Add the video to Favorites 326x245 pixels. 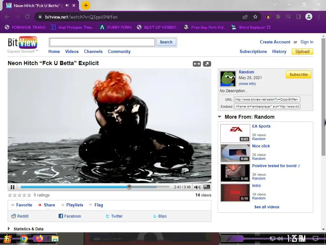point(22,205)
